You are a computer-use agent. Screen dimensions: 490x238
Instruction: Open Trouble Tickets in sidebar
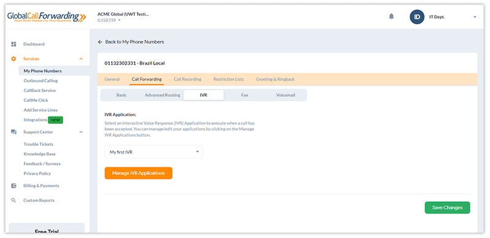tap(39, 144)
